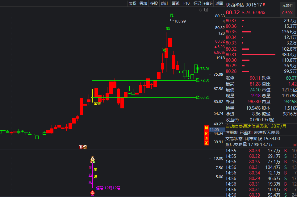Click the 涨榜 tag below the chart

coord(83,147)
